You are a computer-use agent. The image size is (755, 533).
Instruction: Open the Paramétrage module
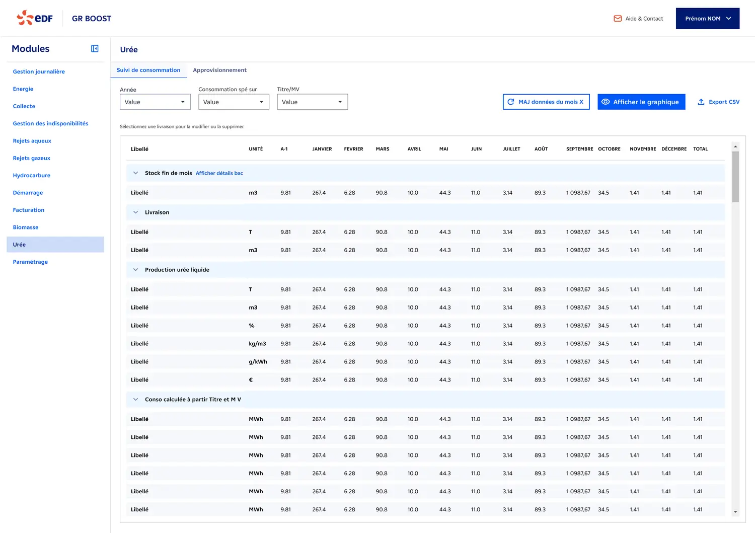pos(30,262)
